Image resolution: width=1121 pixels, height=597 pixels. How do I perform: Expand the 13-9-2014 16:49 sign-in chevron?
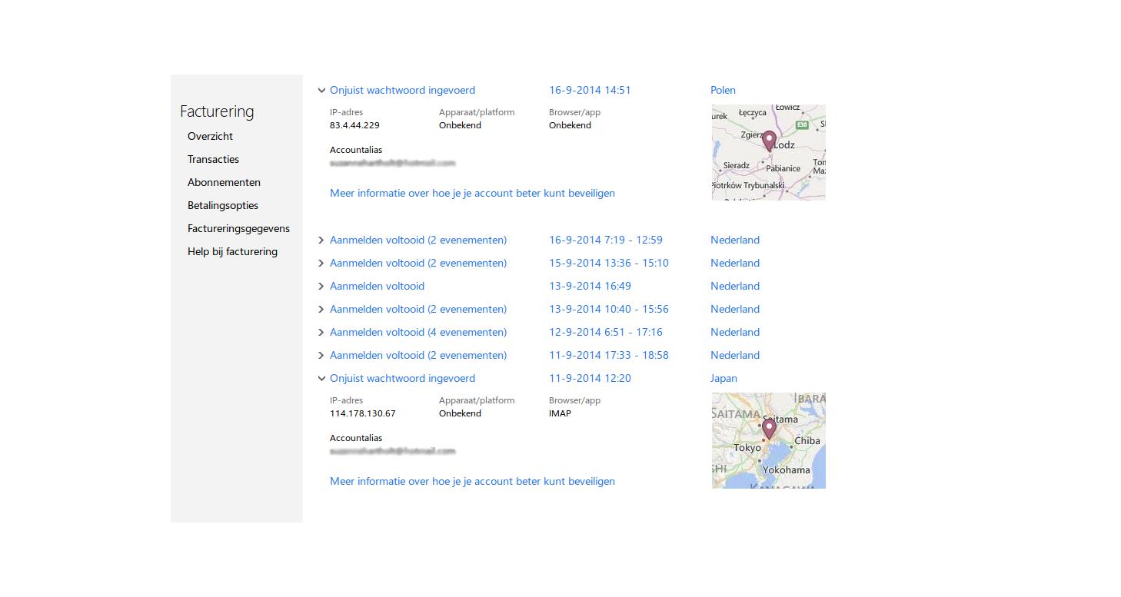[x=322, y=287]
